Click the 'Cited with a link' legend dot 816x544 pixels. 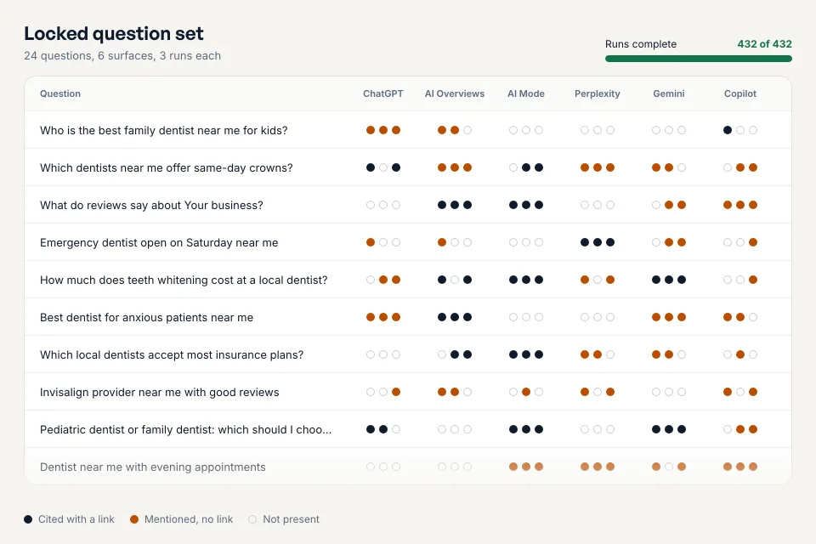[28, 519]
